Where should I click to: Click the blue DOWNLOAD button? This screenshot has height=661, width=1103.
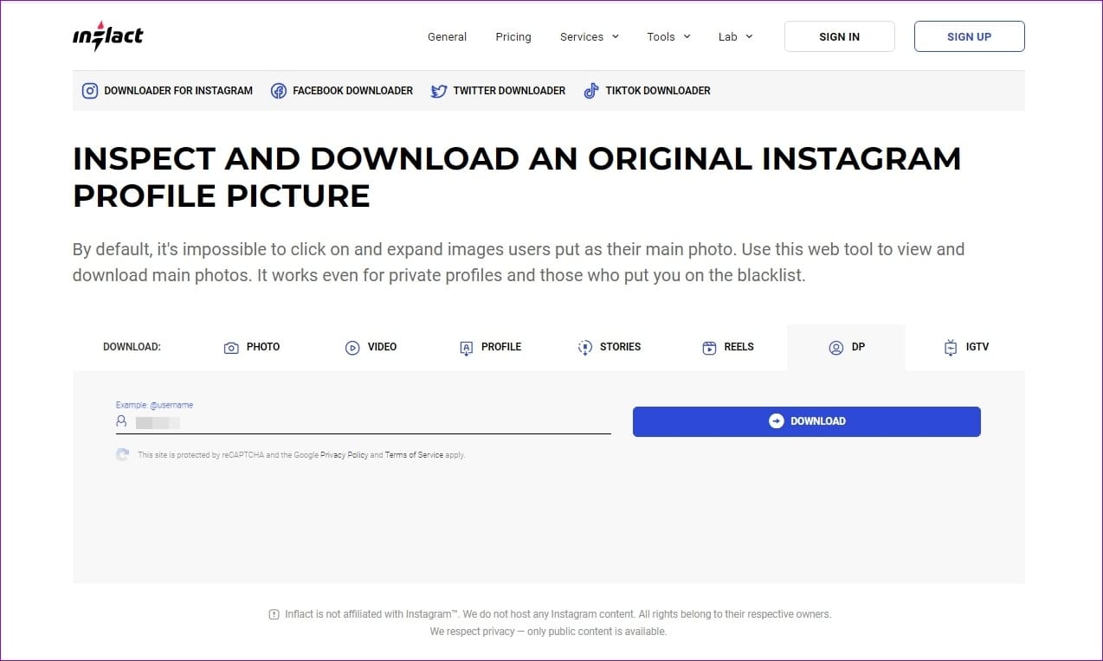pos(807,421)
